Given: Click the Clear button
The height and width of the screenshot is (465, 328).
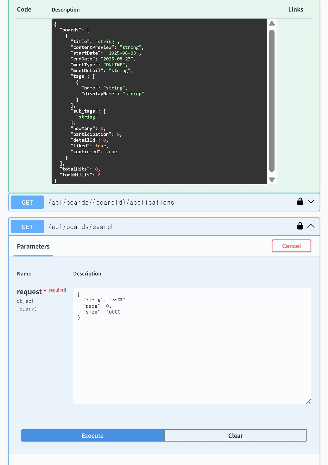Looking at the screenshot, I should point(235,435).
